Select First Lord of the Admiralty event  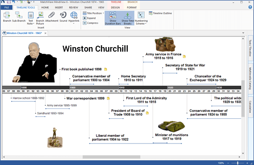click(147, 100)
